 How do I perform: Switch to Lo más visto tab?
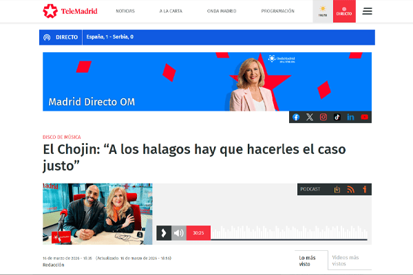311,261
